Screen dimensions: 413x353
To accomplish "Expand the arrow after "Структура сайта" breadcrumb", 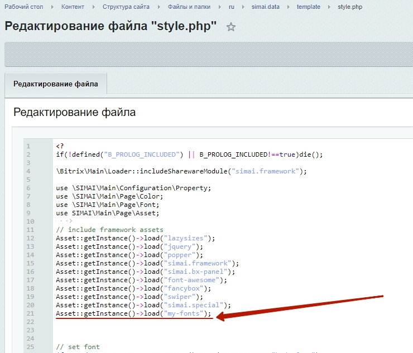I will pyautogui.click(x=158, y=7).
